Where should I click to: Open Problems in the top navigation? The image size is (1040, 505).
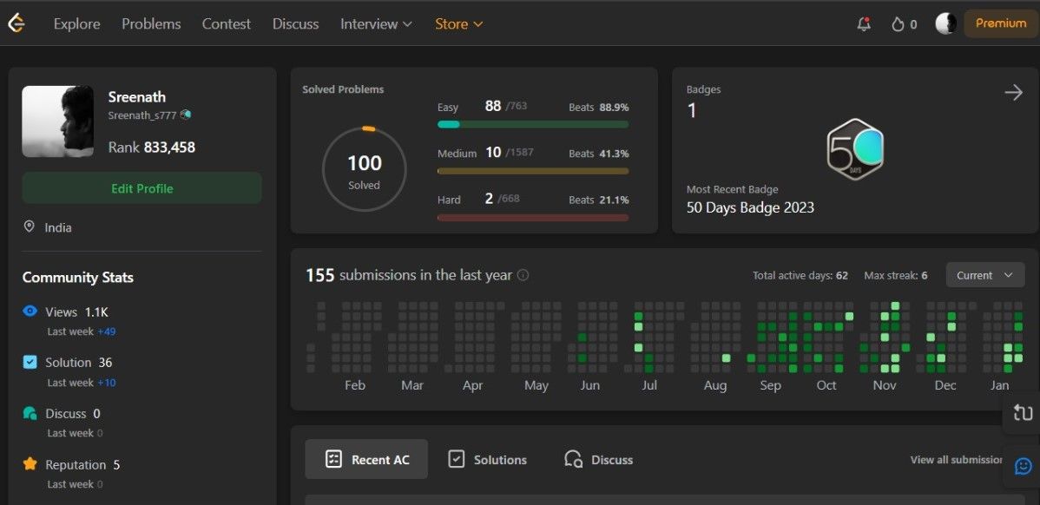[x=151, y=24]
